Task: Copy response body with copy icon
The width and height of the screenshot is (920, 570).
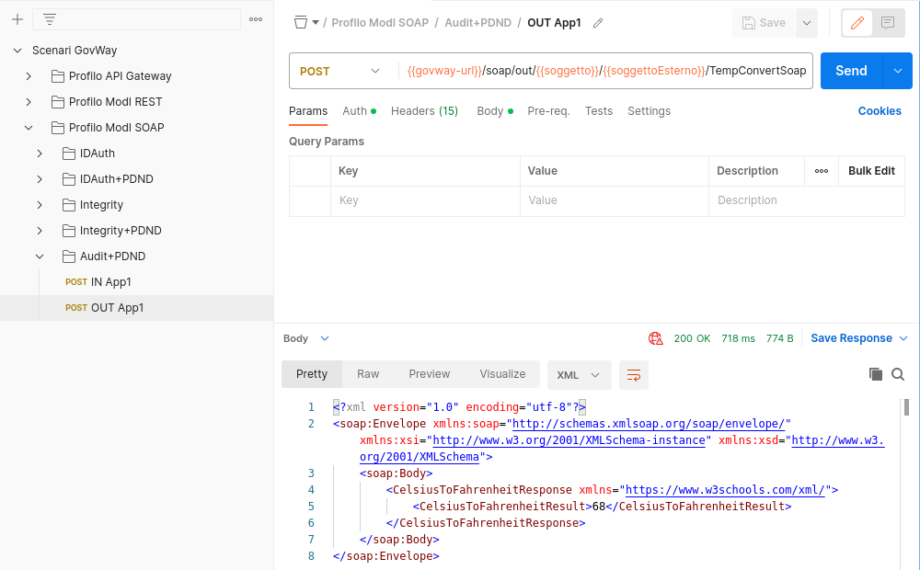Action: (x=876, y=374)
